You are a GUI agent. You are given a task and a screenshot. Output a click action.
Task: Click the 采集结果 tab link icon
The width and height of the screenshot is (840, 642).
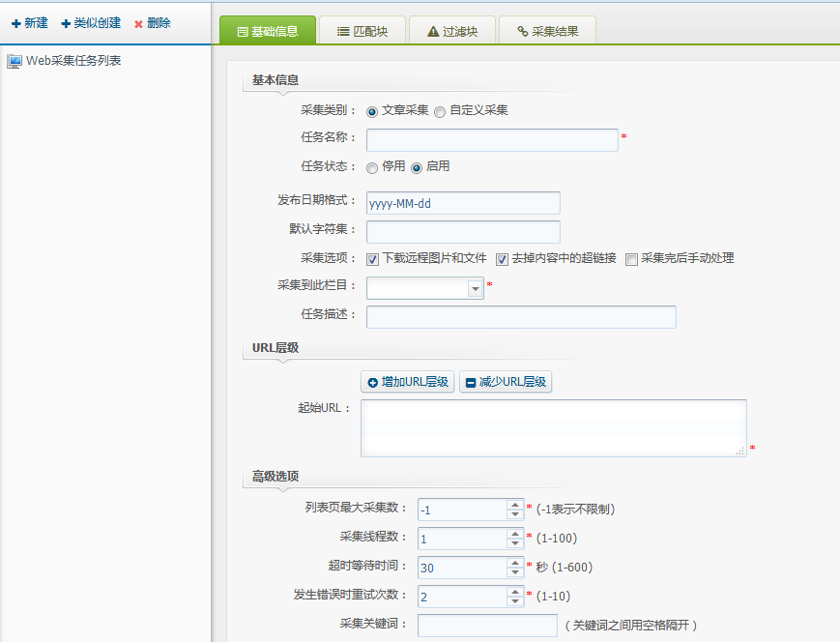[x=523, y=32]
